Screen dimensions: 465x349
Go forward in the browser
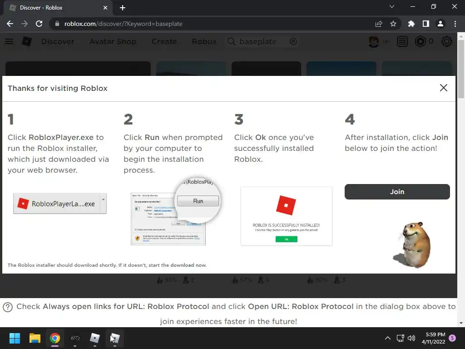click(25, 24)
